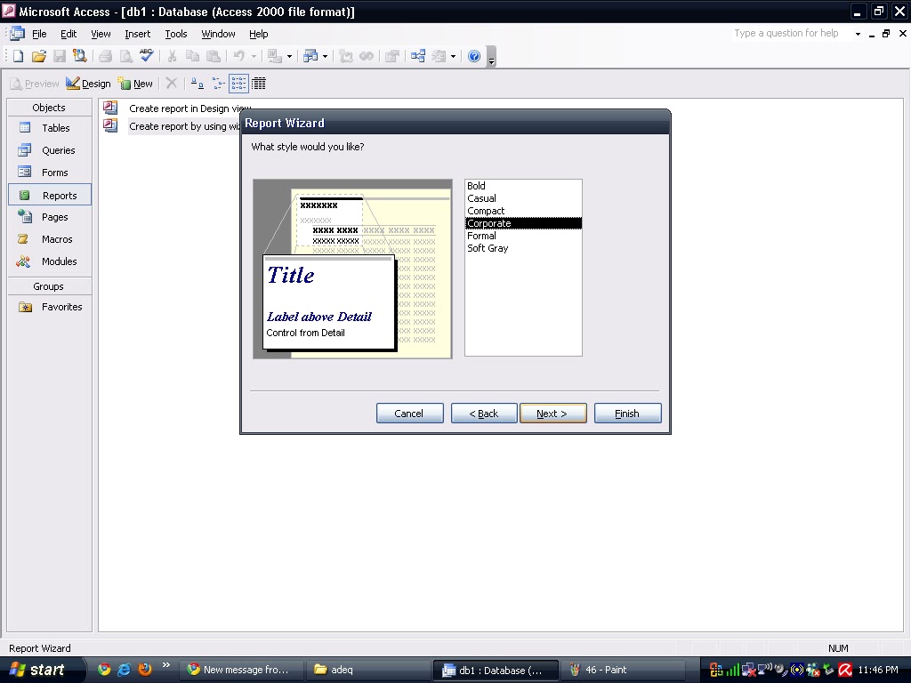Image resolution: width=911 pixels, height=683 pixels.
Task: Open Favorites group
Action: [50, 307]
